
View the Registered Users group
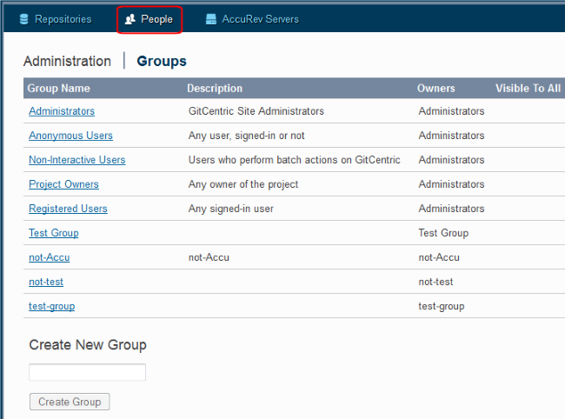[68, 209]
